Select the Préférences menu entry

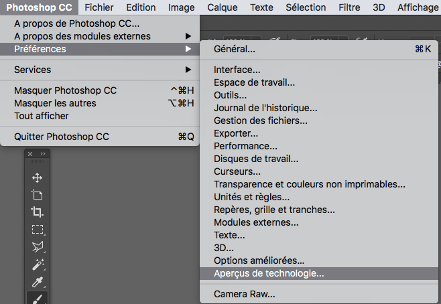pos(100,49)
